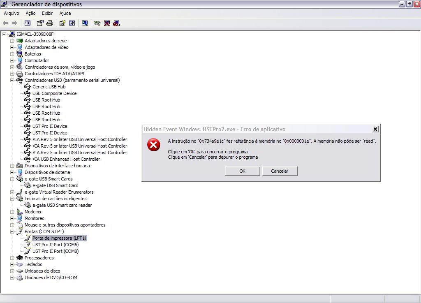This screenshot has width=421, height=303.
Task: Click the uninstall device toolbar icon
Action: tap(107, 23)
